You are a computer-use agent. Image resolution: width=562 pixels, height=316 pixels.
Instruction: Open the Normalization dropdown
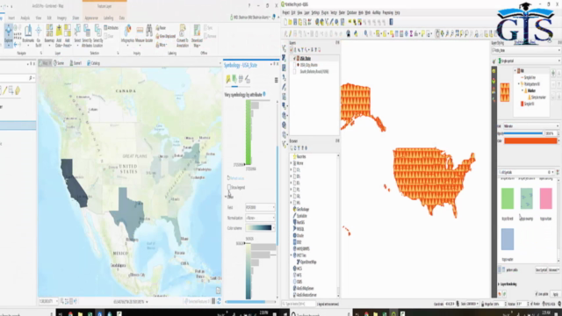[x=260, y=218]
